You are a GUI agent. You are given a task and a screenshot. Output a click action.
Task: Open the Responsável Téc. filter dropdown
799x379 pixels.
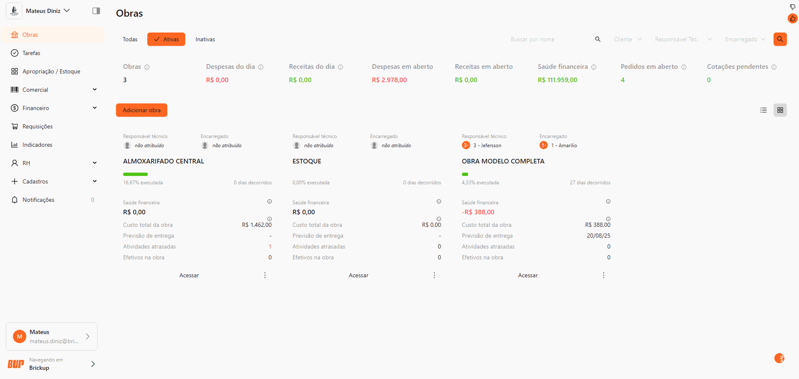tap(683, 39)
